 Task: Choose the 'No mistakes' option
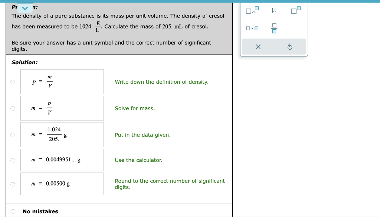[x=12, y=211]
